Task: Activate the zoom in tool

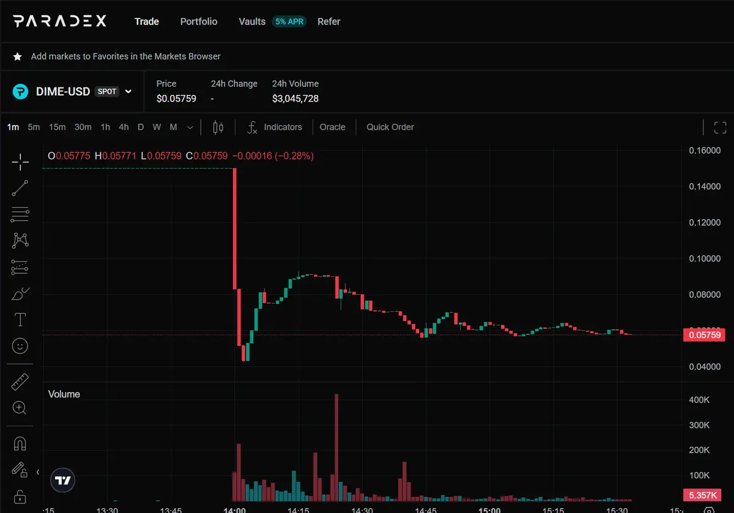Action: tap(20, 408)
